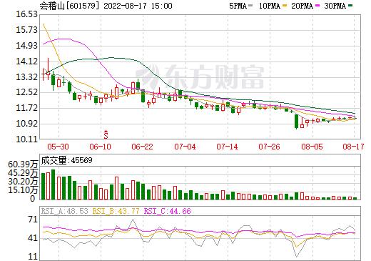Viewport: 371px width, 261px height.
Task: Click the 07-04 date label
Action: tap(185, 147)
